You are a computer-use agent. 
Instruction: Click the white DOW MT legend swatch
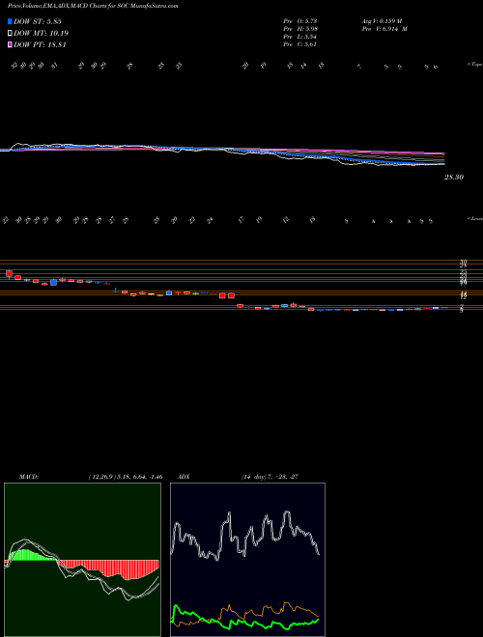[x=11, y=34]
